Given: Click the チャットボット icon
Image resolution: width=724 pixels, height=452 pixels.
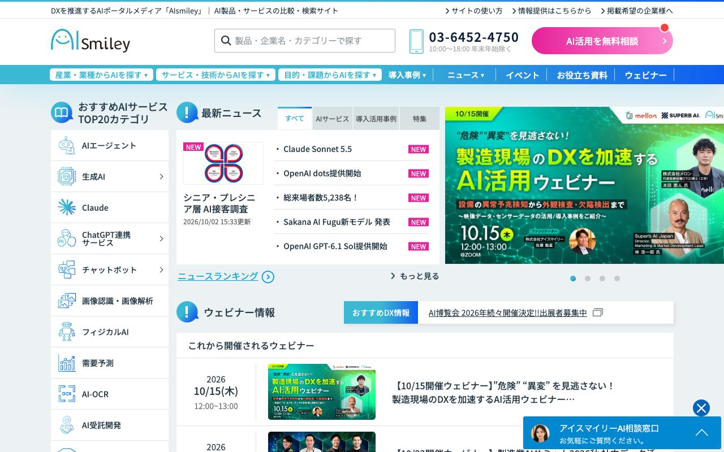Looking at the screenshot, I should click(x=67, y=270).
